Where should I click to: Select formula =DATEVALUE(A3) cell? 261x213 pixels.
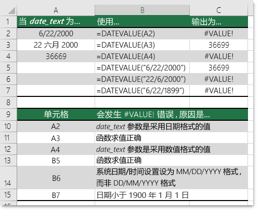142,45
